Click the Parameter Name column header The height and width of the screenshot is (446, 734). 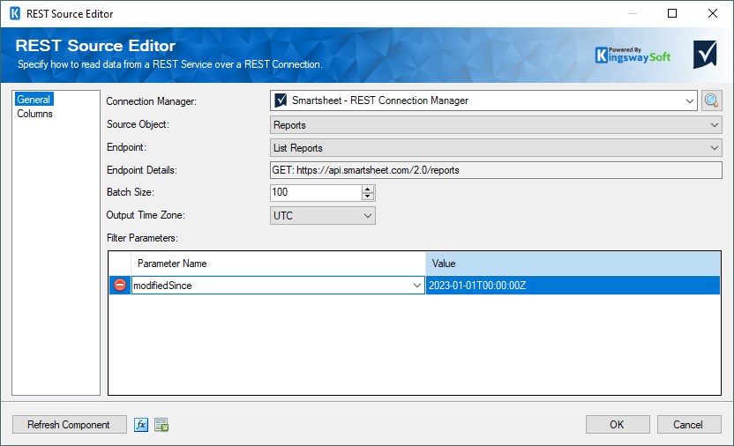(278, 264)
